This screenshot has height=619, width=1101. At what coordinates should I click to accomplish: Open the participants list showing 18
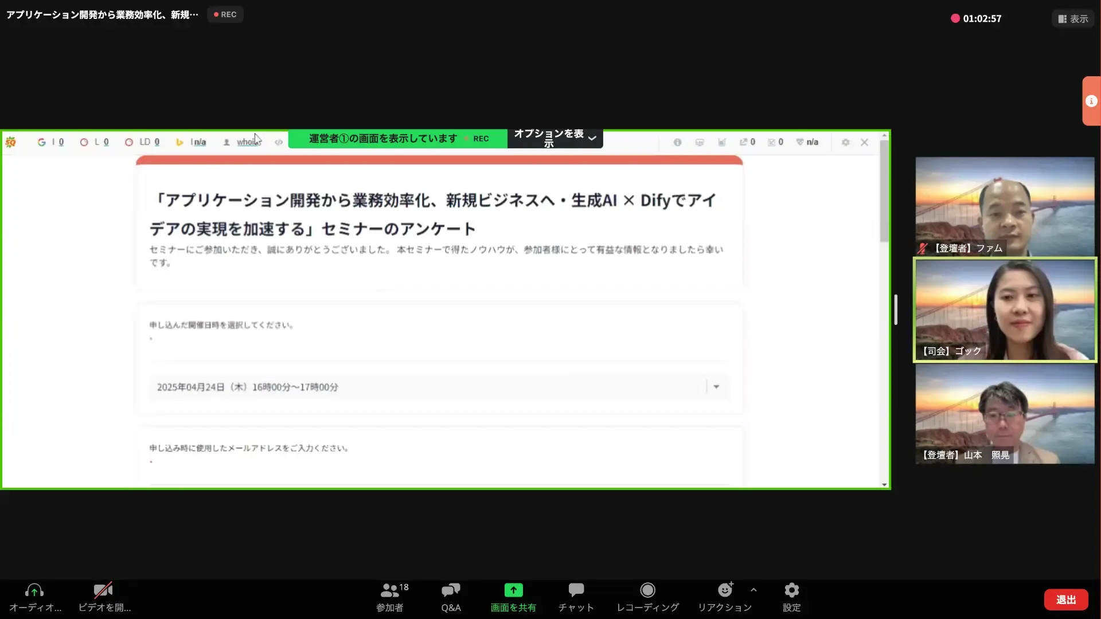tap(390, 598)
